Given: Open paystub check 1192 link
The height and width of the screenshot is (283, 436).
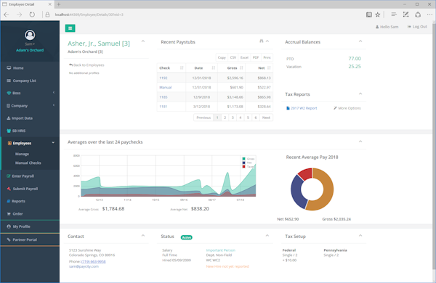Looking at the screenshot, I should 163,78.
